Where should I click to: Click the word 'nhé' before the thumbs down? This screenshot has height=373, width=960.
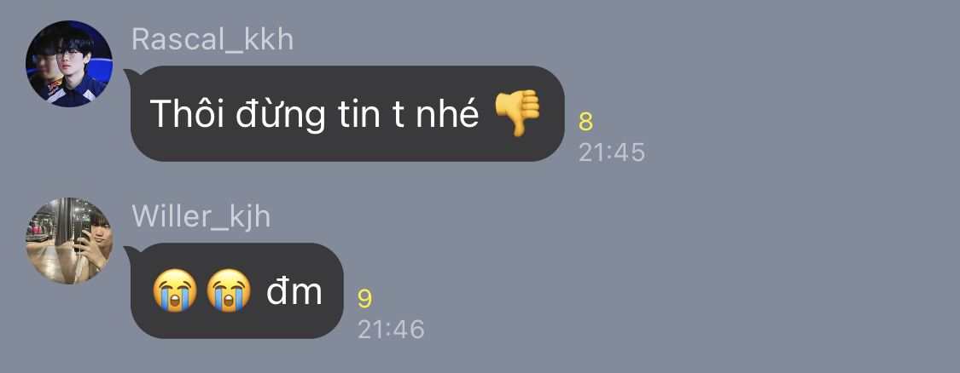click(x=447, y=112)
